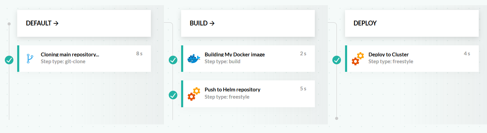This screenshot has height=133, width=487.
Task: Click the git branch icon on clone step
Action: pyautogui.click(x=30, y=59)
